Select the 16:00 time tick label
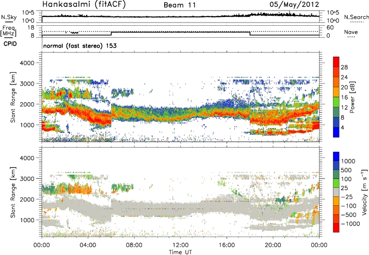The image size is (369, 255). coord(226,245)
